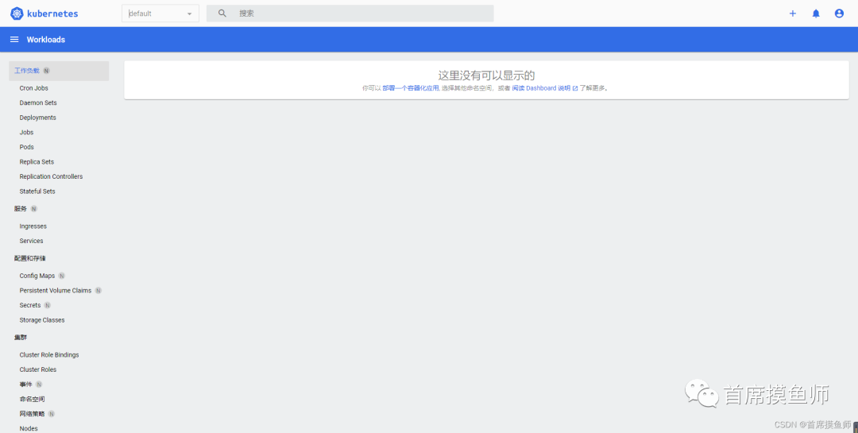Click the N badge next to Secrets

tap(48, 305)
